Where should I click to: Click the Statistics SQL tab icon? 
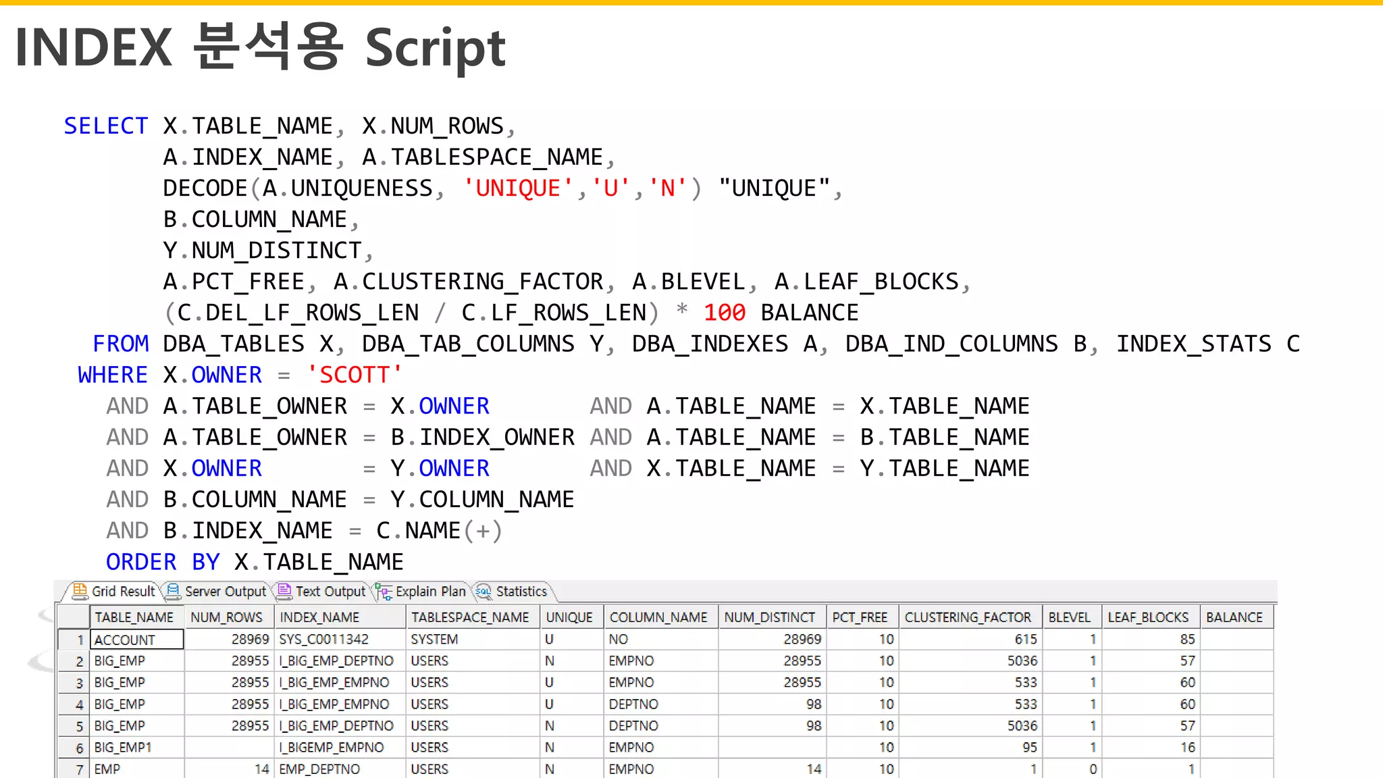(484, 591)
